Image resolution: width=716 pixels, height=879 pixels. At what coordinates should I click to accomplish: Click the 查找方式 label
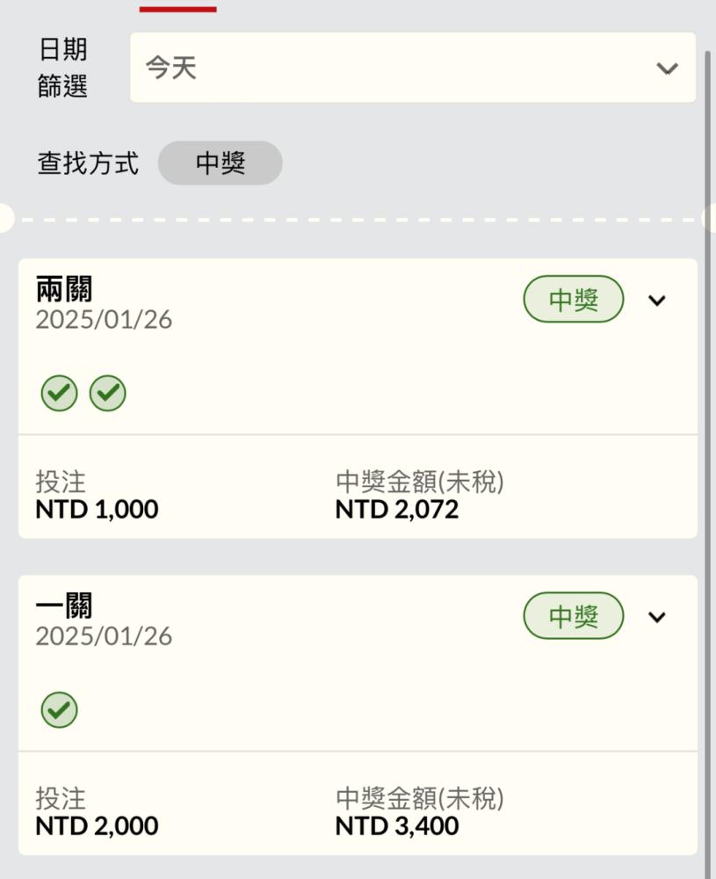pos(88,163)
